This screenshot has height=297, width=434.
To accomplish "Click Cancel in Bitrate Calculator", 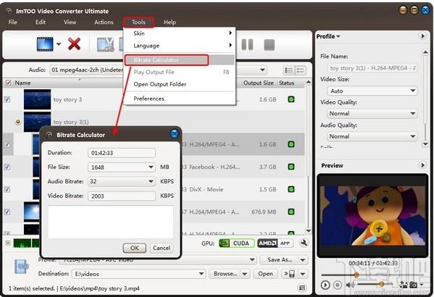I will coord(162,248).
